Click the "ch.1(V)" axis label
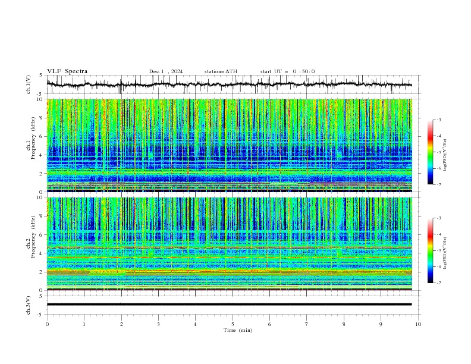 29,84
